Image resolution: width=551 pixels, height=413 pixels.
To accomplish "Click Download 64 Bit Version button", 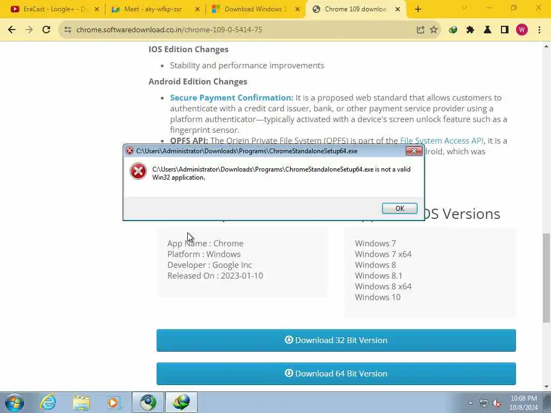I will pos(336,374).
